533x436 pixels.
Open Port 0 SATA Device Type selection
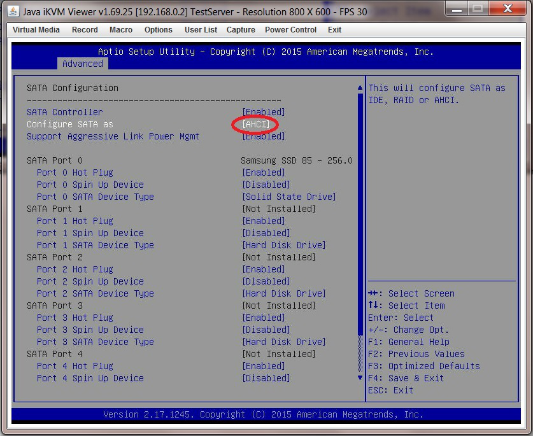click(289, 197)
